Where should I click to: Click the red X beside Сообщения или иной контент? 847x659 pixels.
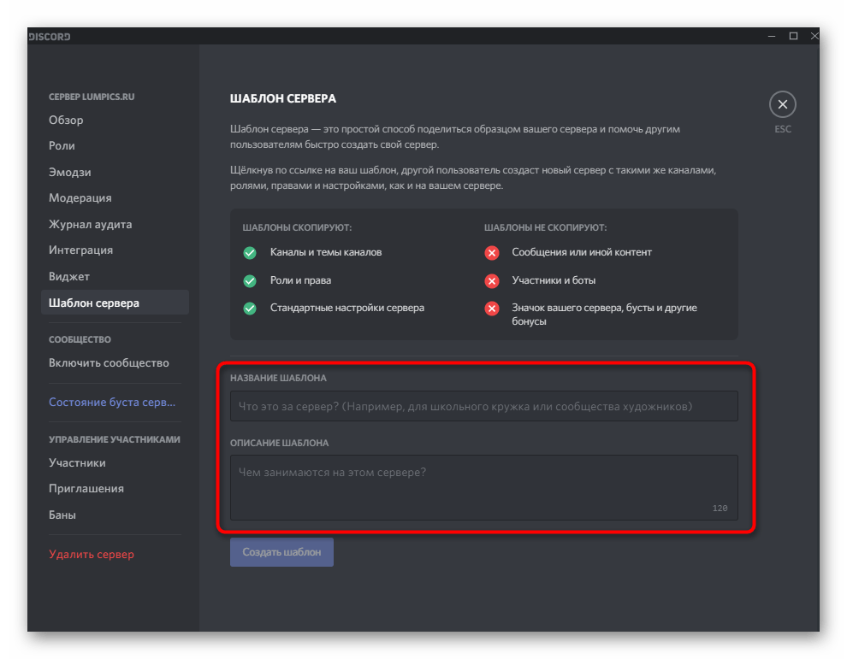[x=491, y=252]
